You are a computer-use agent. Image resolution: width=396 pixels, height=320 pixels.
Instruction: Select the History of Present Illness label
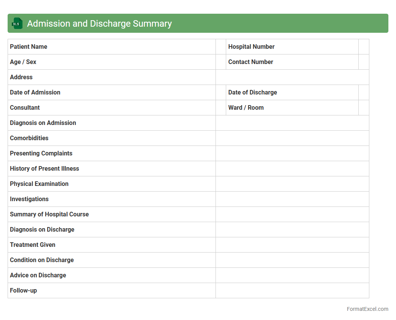click(x=45, y=169)
